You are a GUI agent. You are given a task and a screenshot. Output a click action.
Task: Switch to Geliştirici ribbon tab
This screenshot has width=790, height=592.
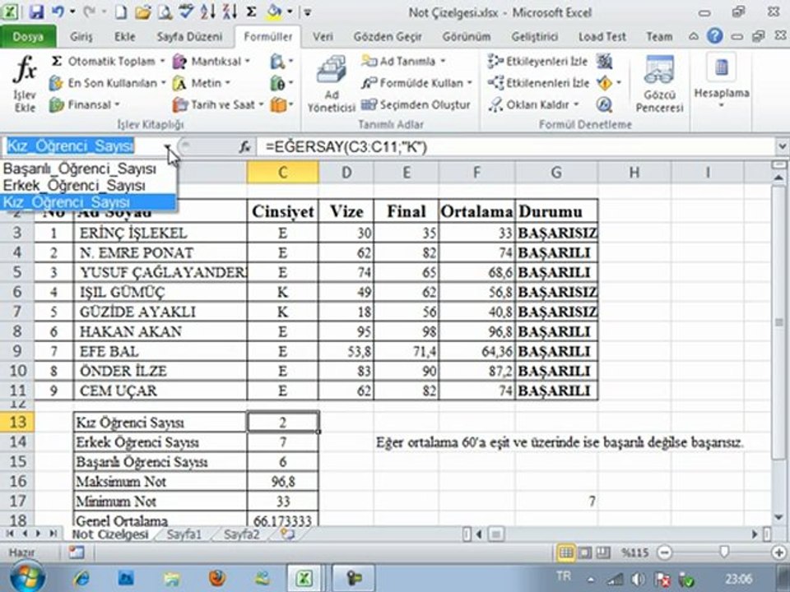pyautogui.click(x=535, y=37)
